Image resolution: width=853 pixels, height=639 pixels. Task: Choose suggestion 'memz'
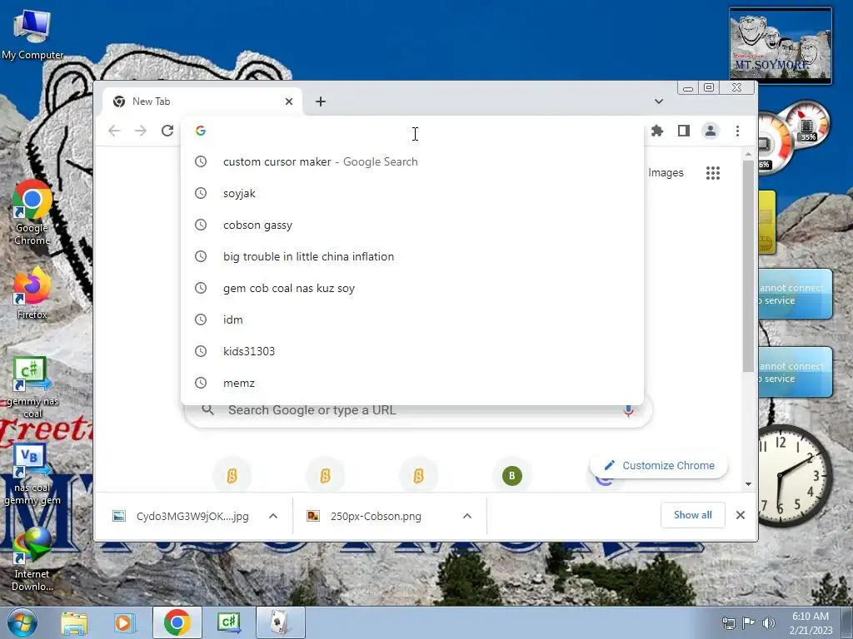coord(412,383)
